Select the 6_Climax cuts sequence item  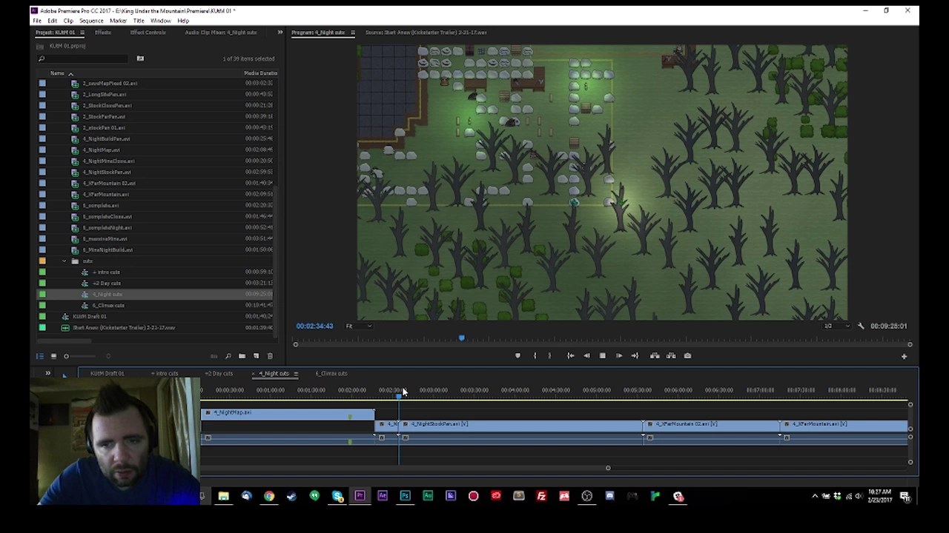[108, 305]
